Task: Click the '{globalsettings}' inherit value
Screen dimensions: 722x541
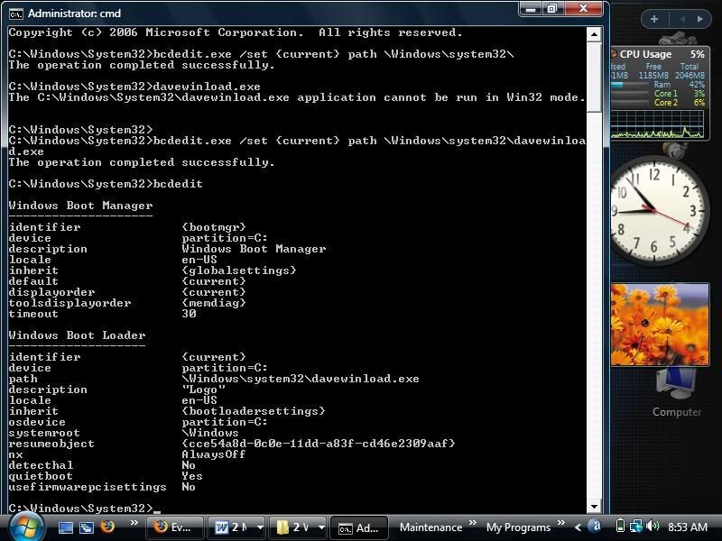Action: click(x=239, y=270)
